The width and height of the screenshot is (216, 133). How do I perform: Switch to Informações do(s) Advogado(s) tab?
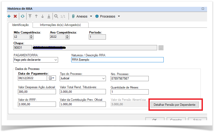point(60,25)
